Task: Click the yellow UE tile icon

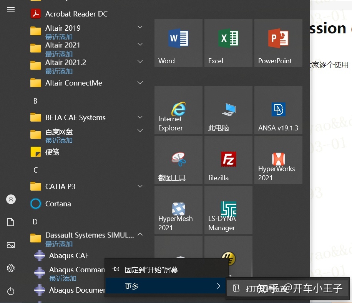Action: pos(228,259)
